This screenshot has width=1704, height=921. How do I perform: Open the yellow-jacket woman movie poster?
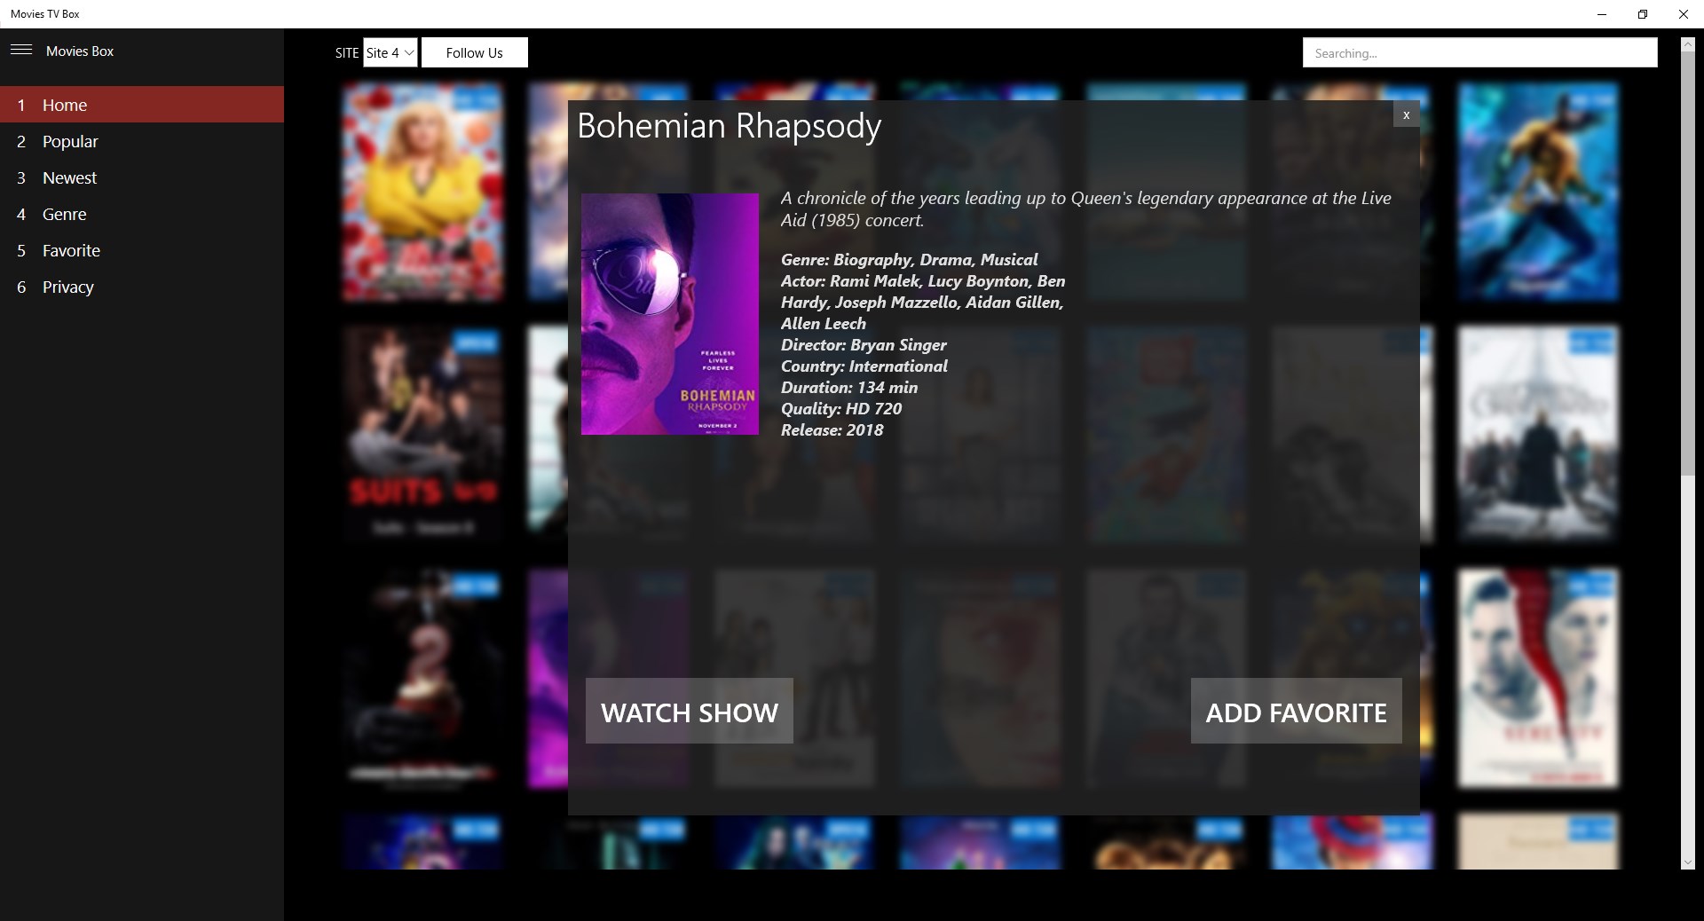coord(422,192)
